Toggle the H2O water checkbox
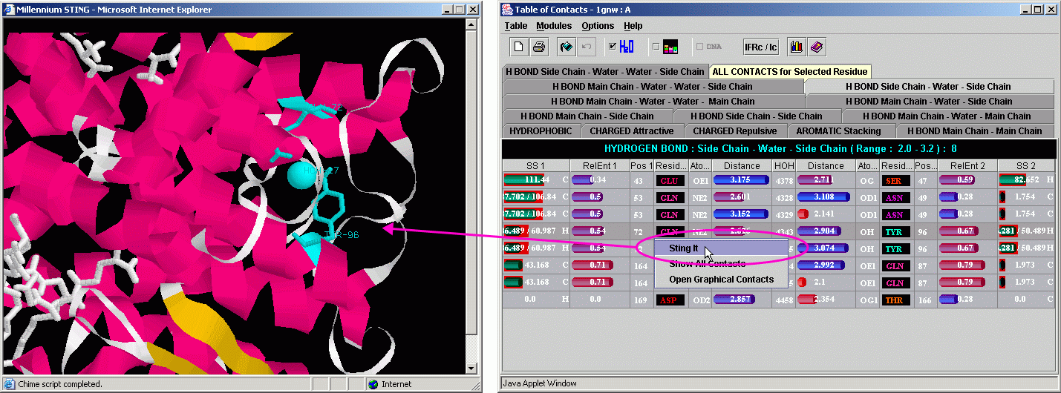 (x=612, y=47)
